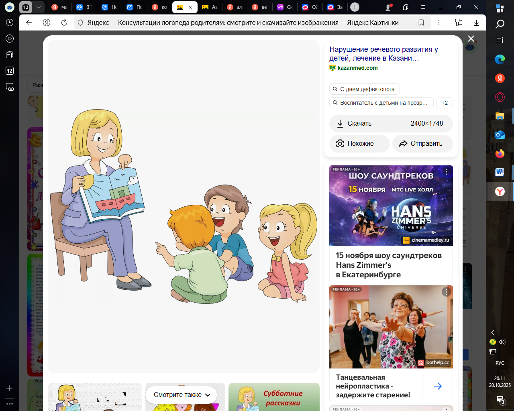Open the browser downloads icon

pyautogui.click(x=476, y=22)
